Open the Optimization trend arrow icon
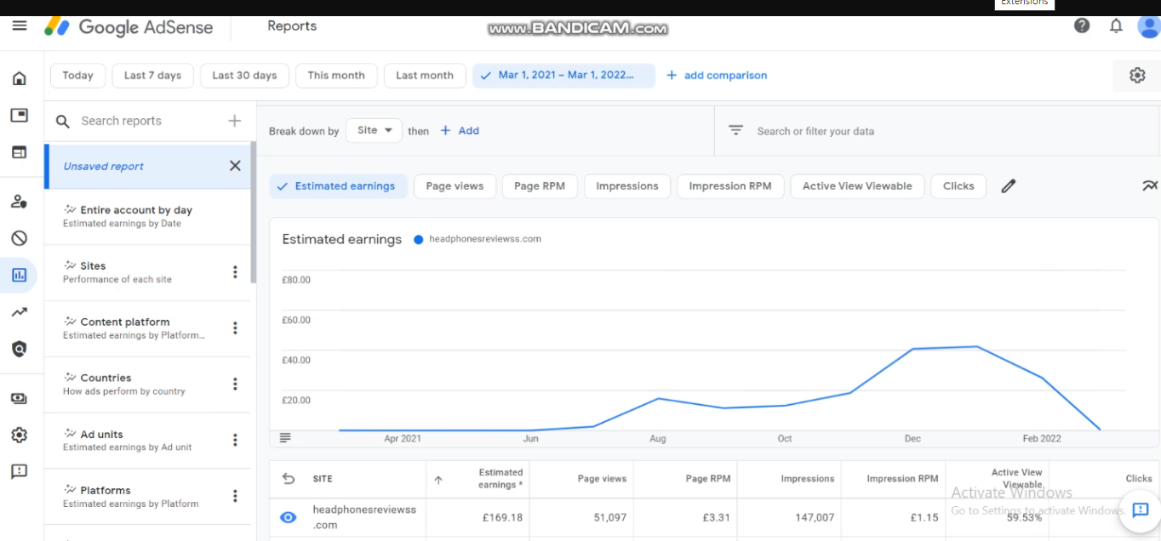The width and height of the screenshot is (1161, 541). tap(19, 312)
